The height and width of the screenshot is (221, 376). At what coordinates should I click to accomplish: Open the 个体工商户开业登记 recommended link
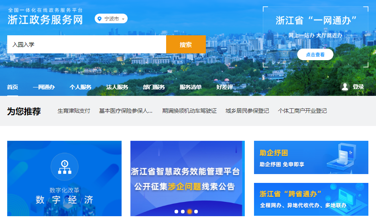[302, 111]
